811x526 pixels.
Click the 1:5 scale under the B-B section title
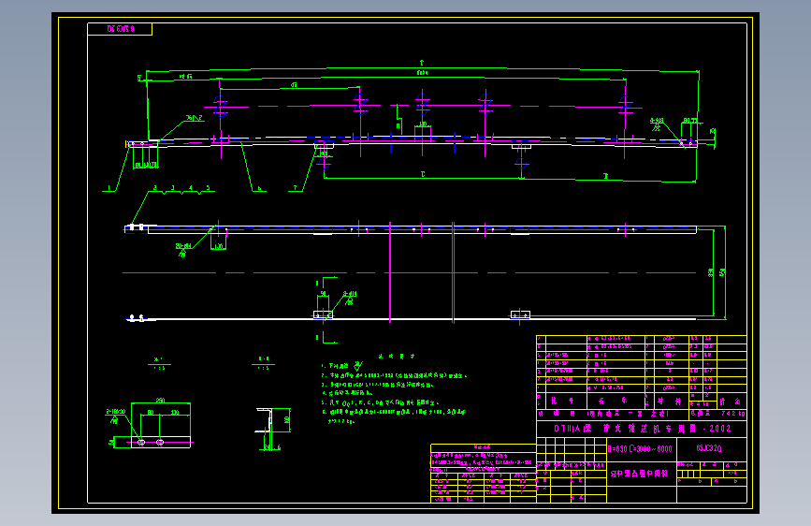[x=263, y=368]
